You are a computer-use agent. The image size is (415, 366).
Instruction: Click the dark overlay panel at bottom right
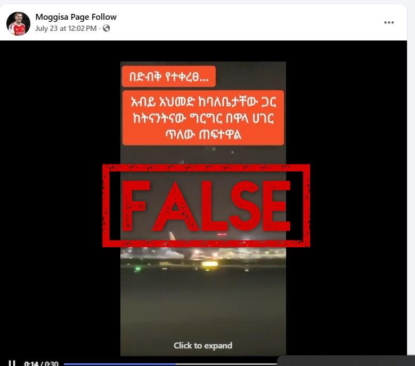346,361
